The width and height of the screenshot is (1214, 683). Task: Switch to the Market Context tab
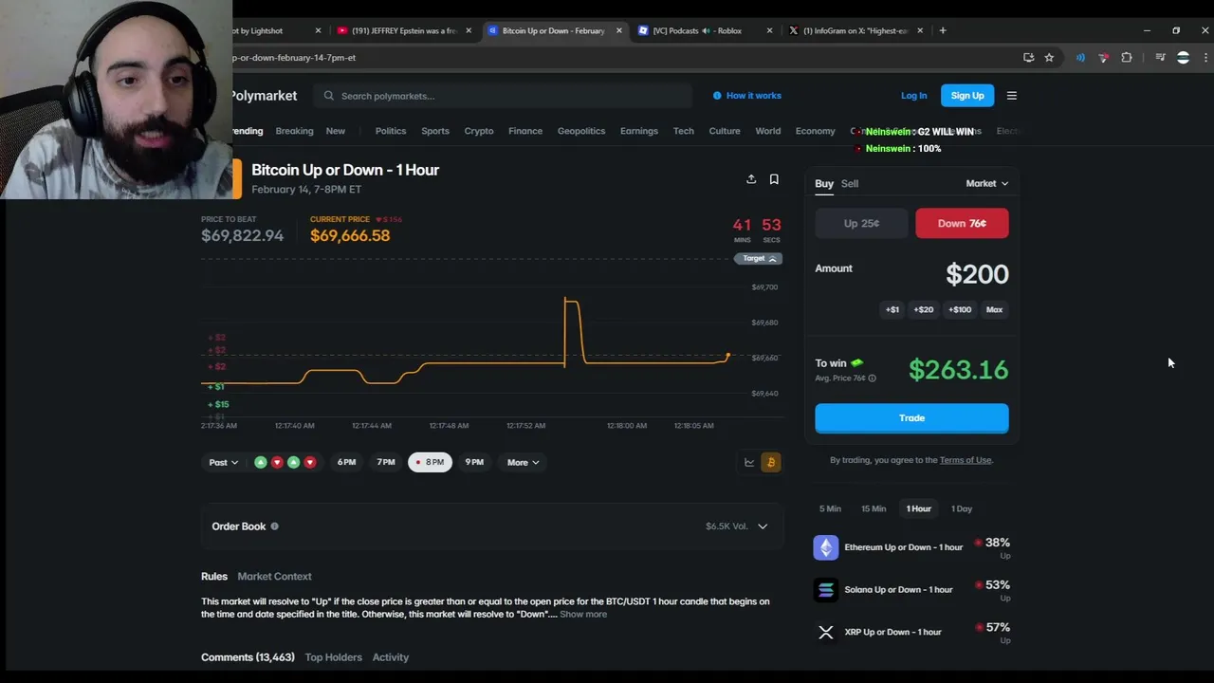tap(274, 577)
